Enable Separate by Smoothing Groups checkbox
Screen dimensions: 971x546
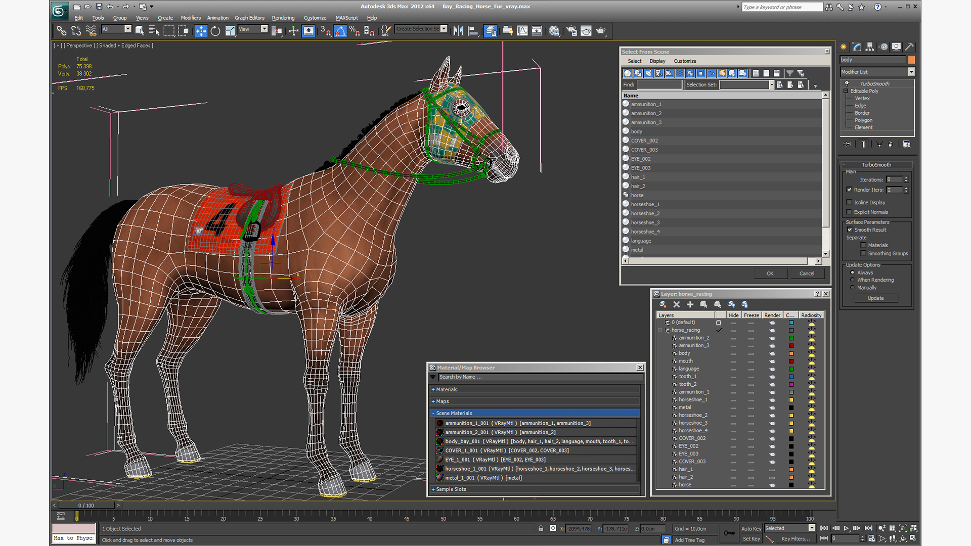pos(863,253)
